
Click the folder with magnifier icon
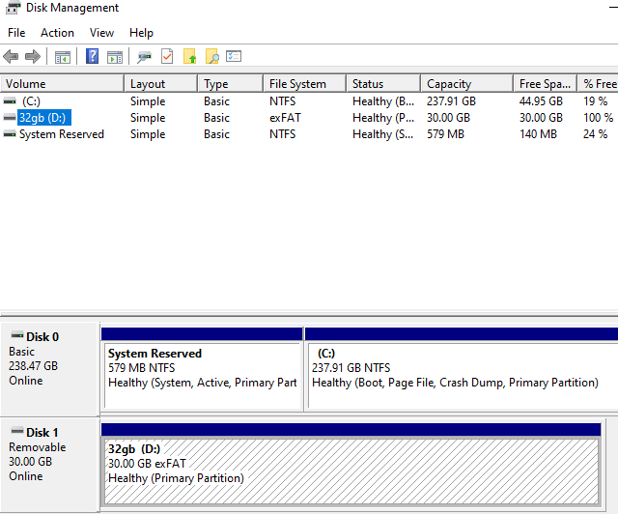(x=212, y=56)
